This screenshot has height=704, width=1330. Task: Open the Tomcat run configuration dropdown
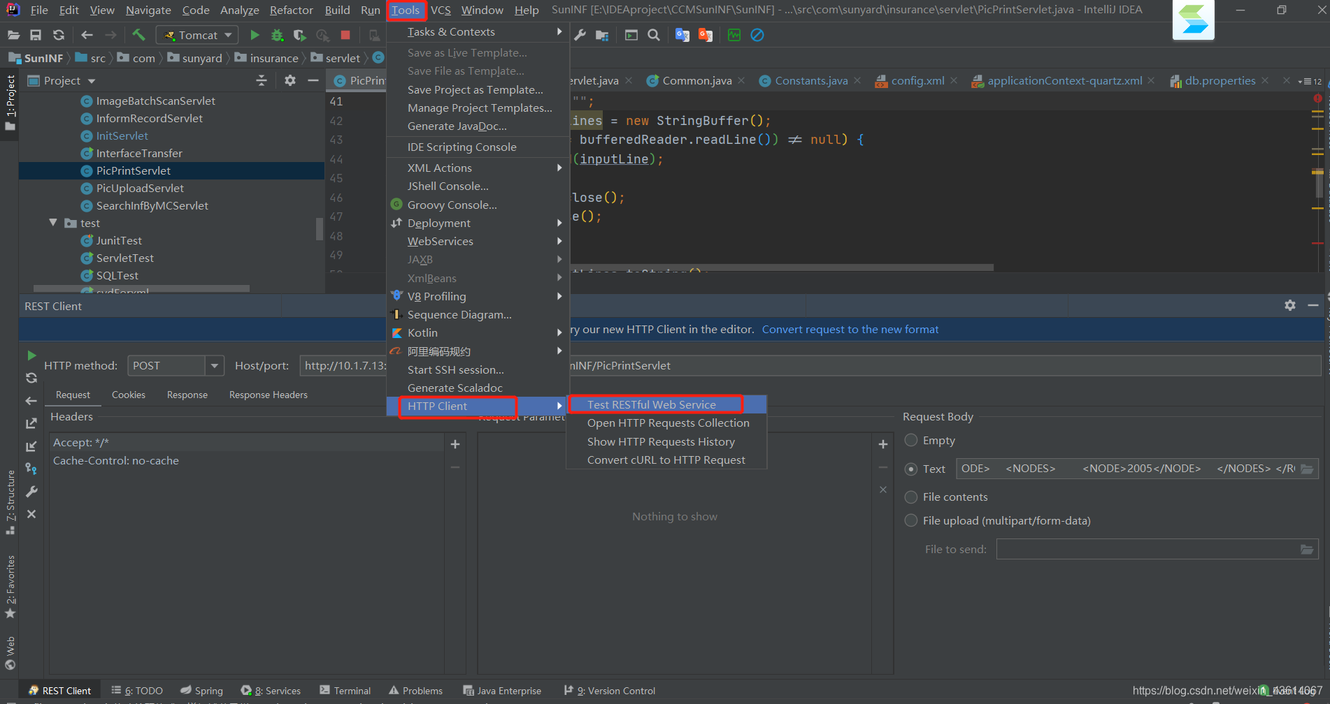tap(197, 35)
